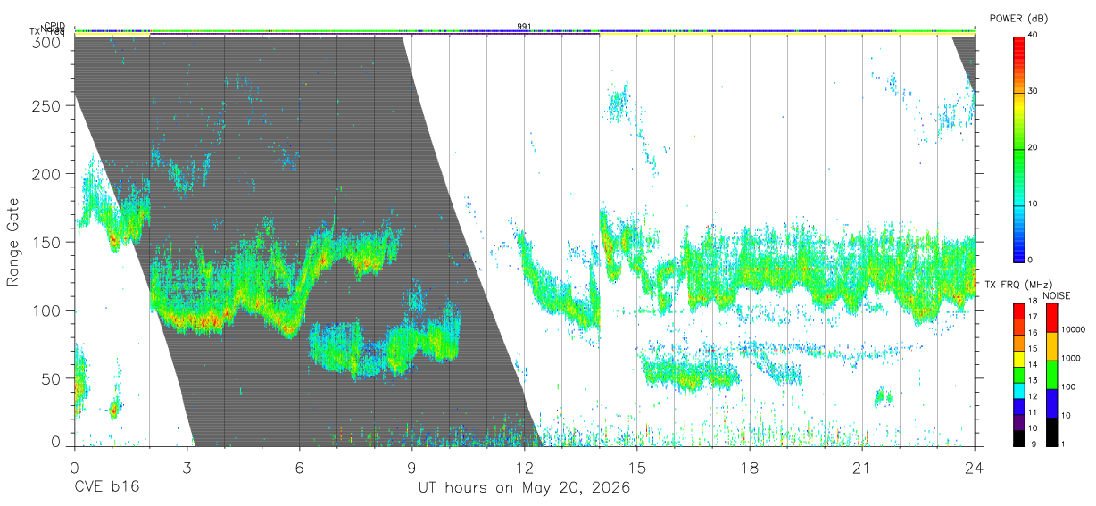Click the black 9 MHz swatch in TX FRQ legend

click(x=1019, y=439)
